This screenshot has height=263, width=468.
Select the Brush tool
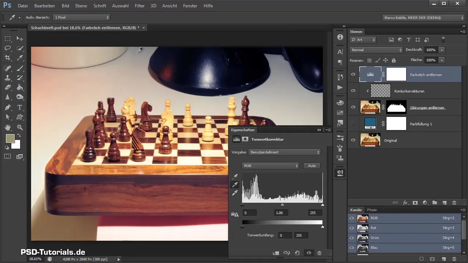coord(20,68)
